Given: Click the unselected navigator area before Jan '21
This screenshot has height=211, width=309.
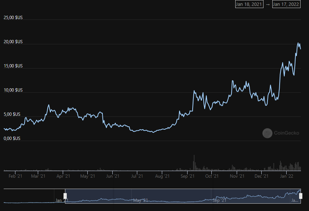Looking at the screenshot, I should click(33, 196).
